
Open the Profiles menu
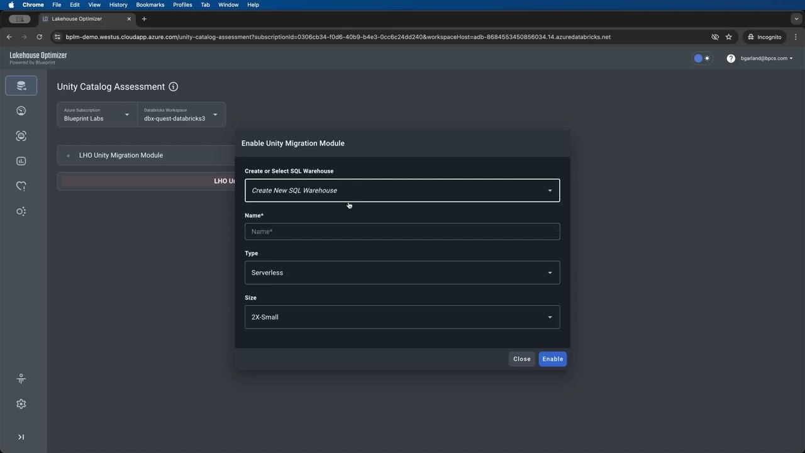pyautogui.click(x=182, y=5)
